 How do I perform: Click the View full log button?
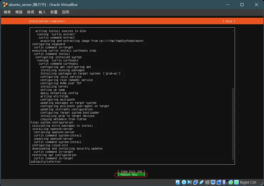coord(131,171)
